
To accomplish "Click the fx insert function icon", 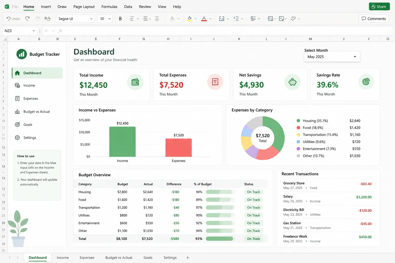I will pos(60,31).
